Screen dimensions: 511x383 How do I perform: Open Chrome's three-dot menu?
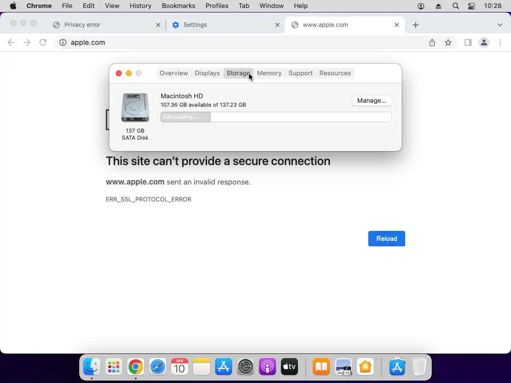pyautogui.click(x=500, y=42)
